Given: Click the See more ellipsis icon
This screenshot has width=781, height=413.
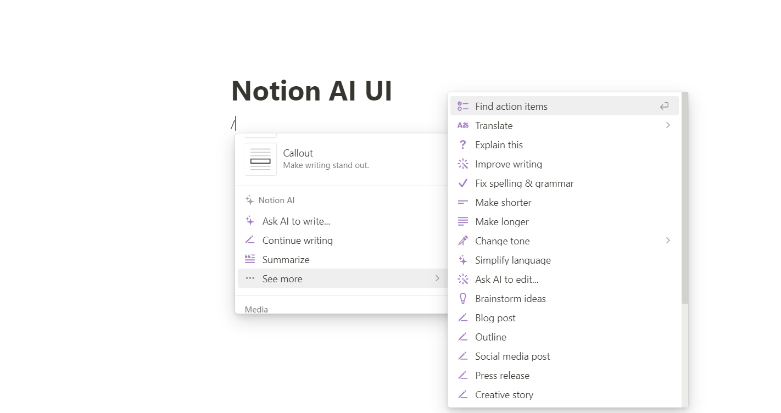Looking at the screenshot, I should coord(250,278).
